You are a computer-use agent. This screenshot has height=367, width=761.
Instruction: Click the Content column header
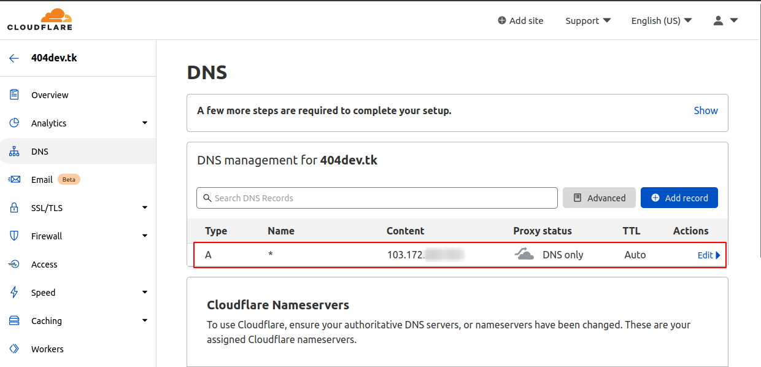(x=405, y=231)
